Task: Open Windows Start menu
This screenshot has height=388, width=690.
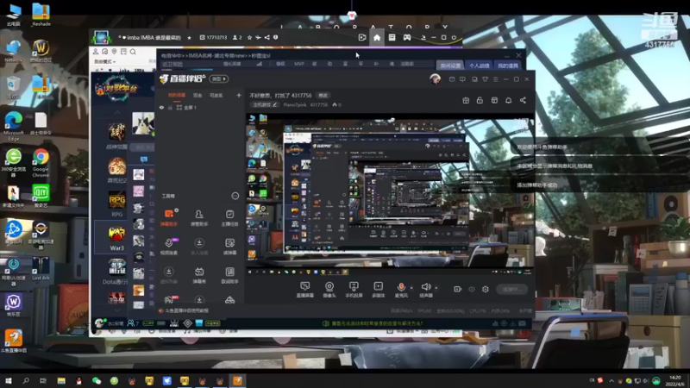Action: pyautogui.click(x=9, y=380)
